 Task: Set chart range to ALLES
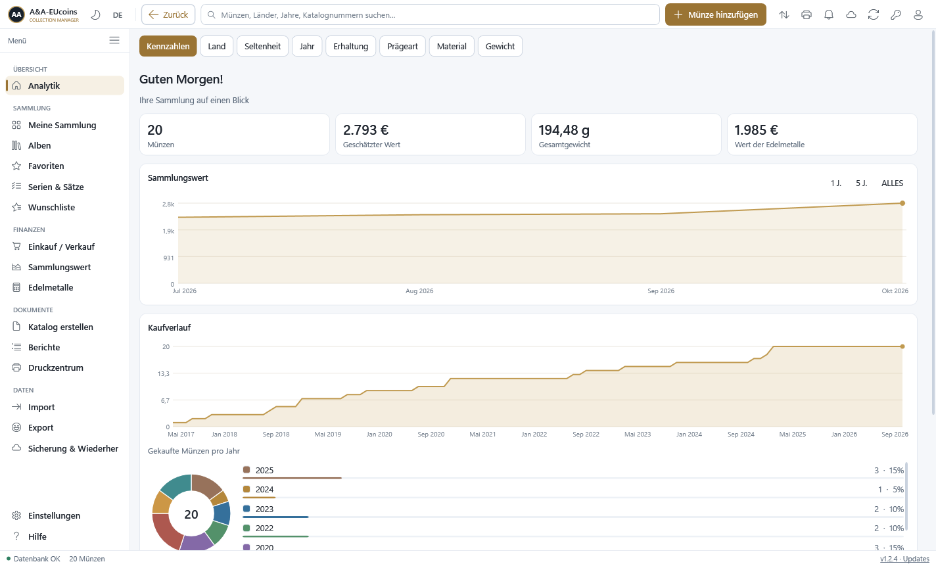point(893,183)
